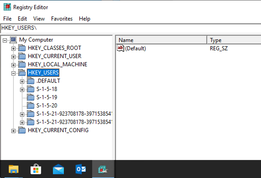Select the My Computer label in tree

coord(36,40)
